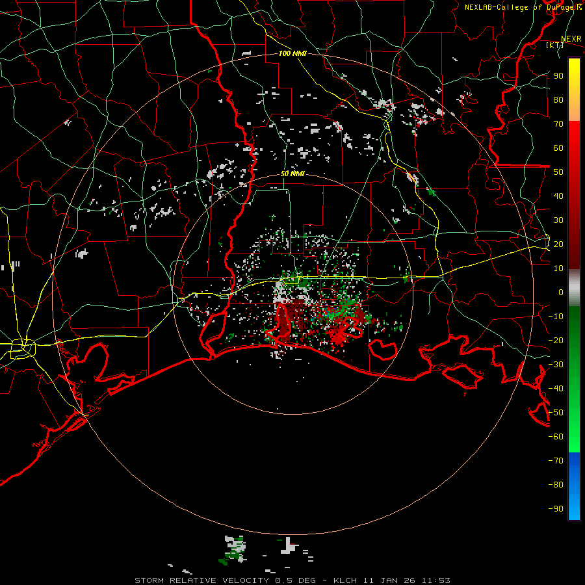Click the -30 value on the velocity scale
The image size is (585, 585).
coord(556,365)
